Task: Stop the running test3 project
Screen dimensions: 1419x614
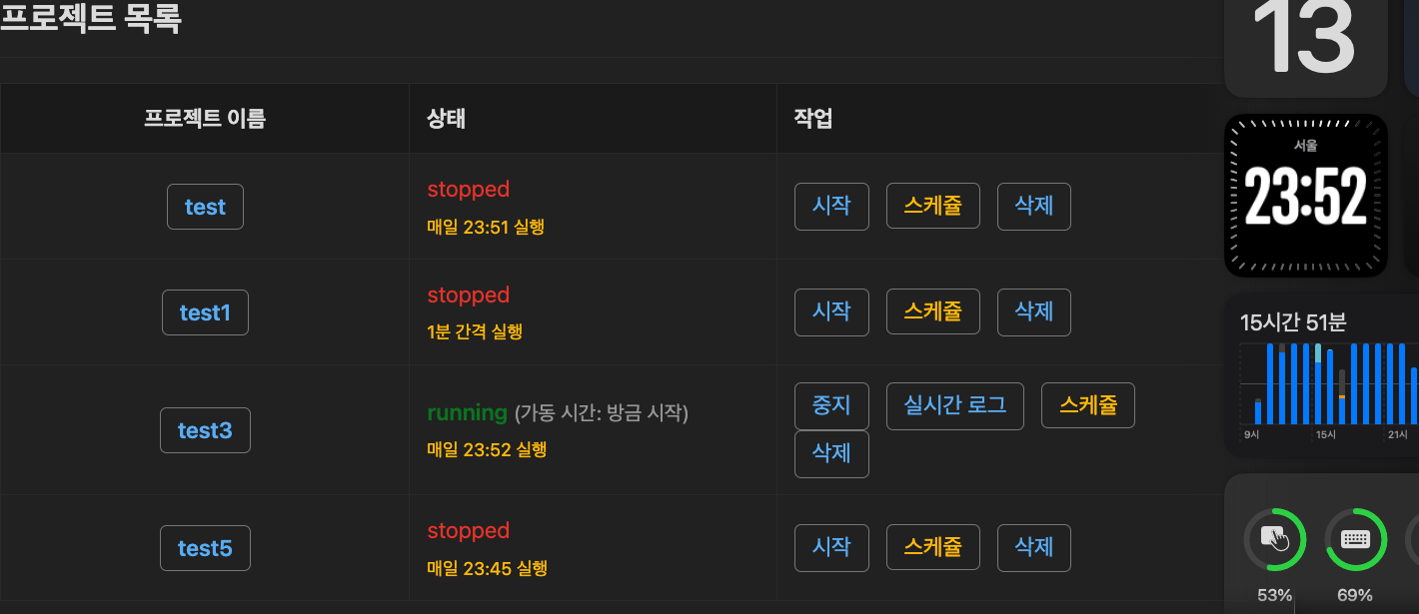Action: tap(831, 406)
